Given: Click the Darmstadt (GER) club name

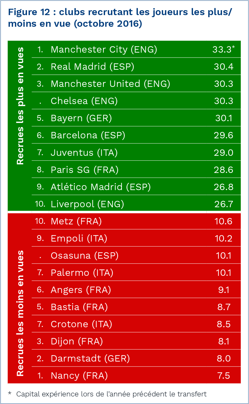Looking at the screenshot, I should pos(90,359).
